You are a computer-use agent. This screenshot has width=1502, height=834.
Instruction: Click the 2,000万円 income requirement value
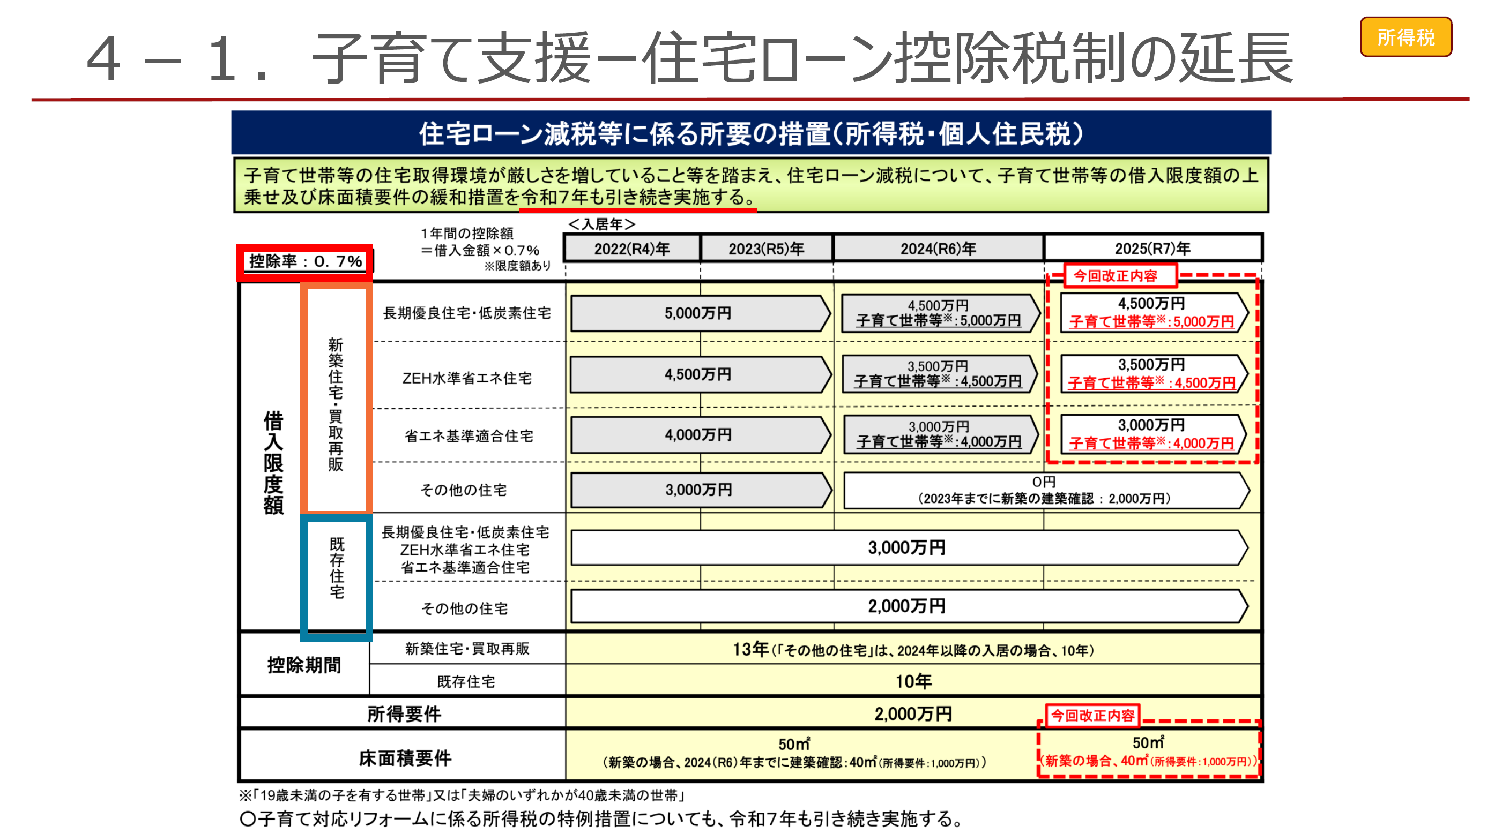(913, 713)
